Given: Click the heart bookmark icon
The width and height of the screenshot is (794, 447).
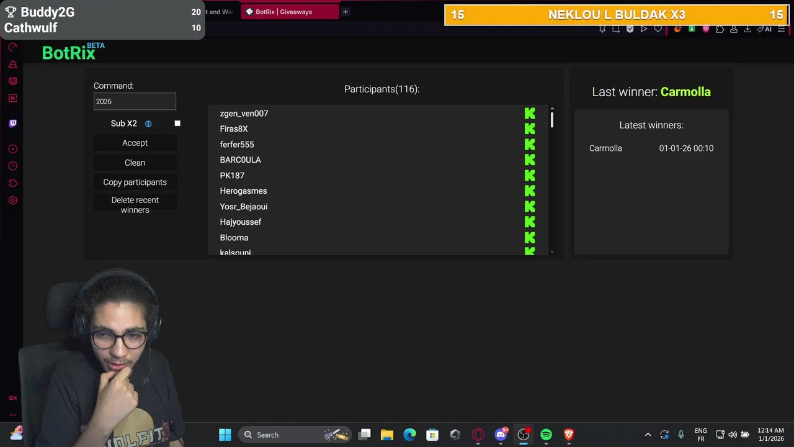Looking at the screenshot, I should [x=658, y=29].
